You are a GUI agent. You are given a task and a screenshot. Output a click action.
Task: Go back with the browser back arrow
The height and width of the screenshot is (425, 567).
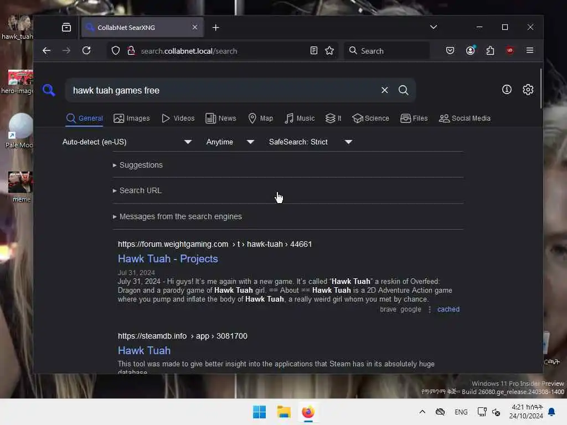tap(47, 50)
